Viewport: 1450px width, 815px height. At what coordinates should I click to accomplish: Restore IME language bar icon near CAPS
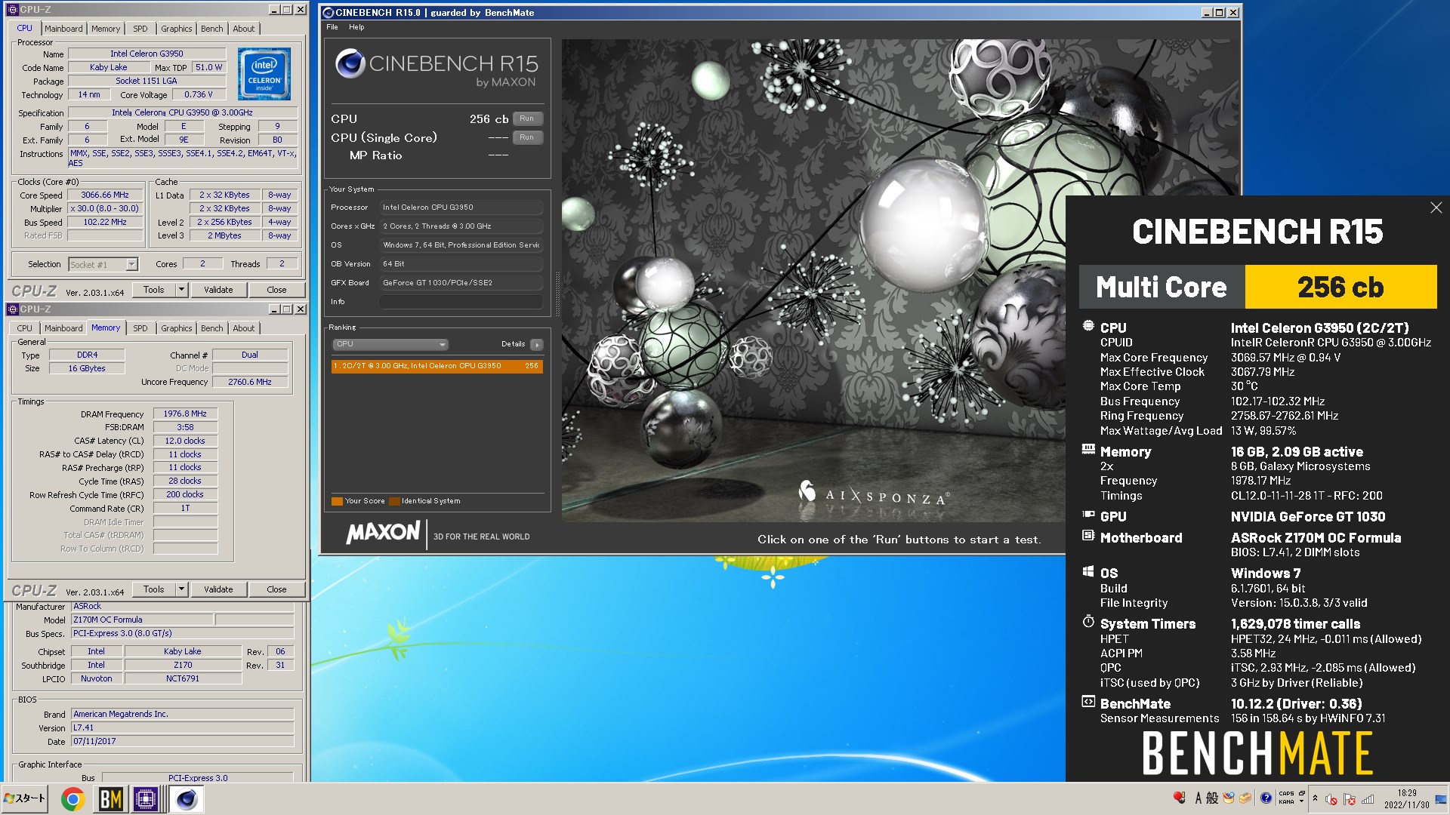click(x=1301, y=793)
